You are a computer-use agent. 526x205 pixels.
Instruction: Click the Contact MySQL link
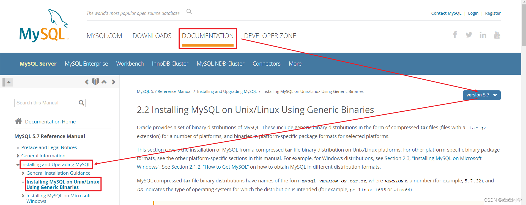[x=446, y=13]
